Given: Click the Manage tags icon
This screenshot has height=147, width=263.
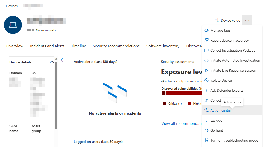Looking at the screenshot, I should pos(207,30).
